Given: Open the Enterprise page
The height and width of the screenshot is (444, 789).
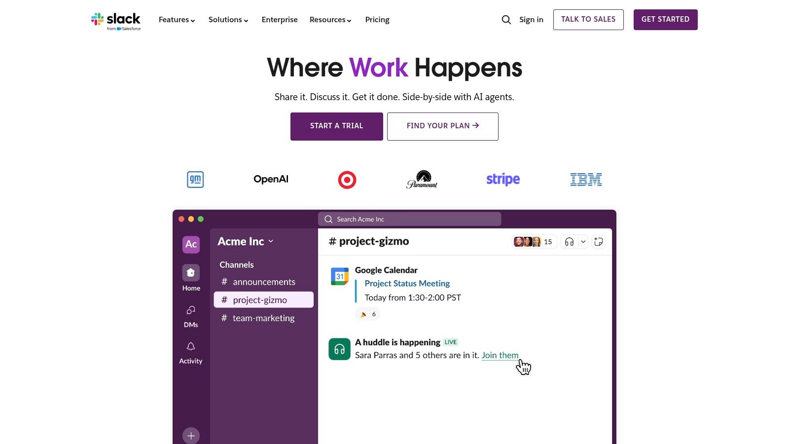Looking at the screenshot, I should pos(280,20).
